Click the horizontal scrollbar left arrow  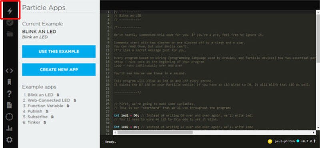(115, 133)
